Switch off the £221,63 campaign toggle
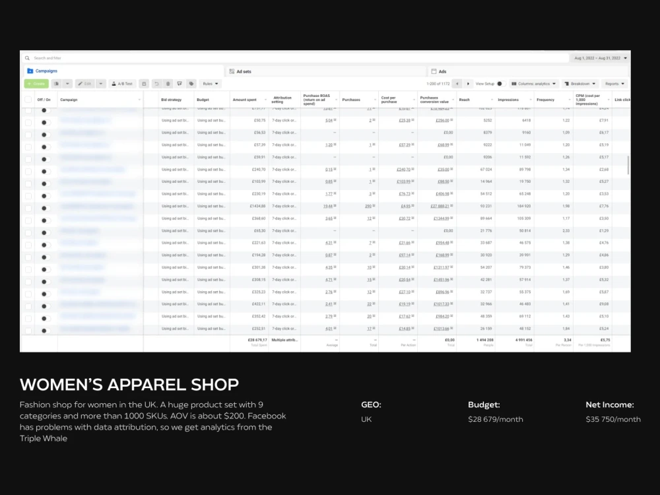 46,245
